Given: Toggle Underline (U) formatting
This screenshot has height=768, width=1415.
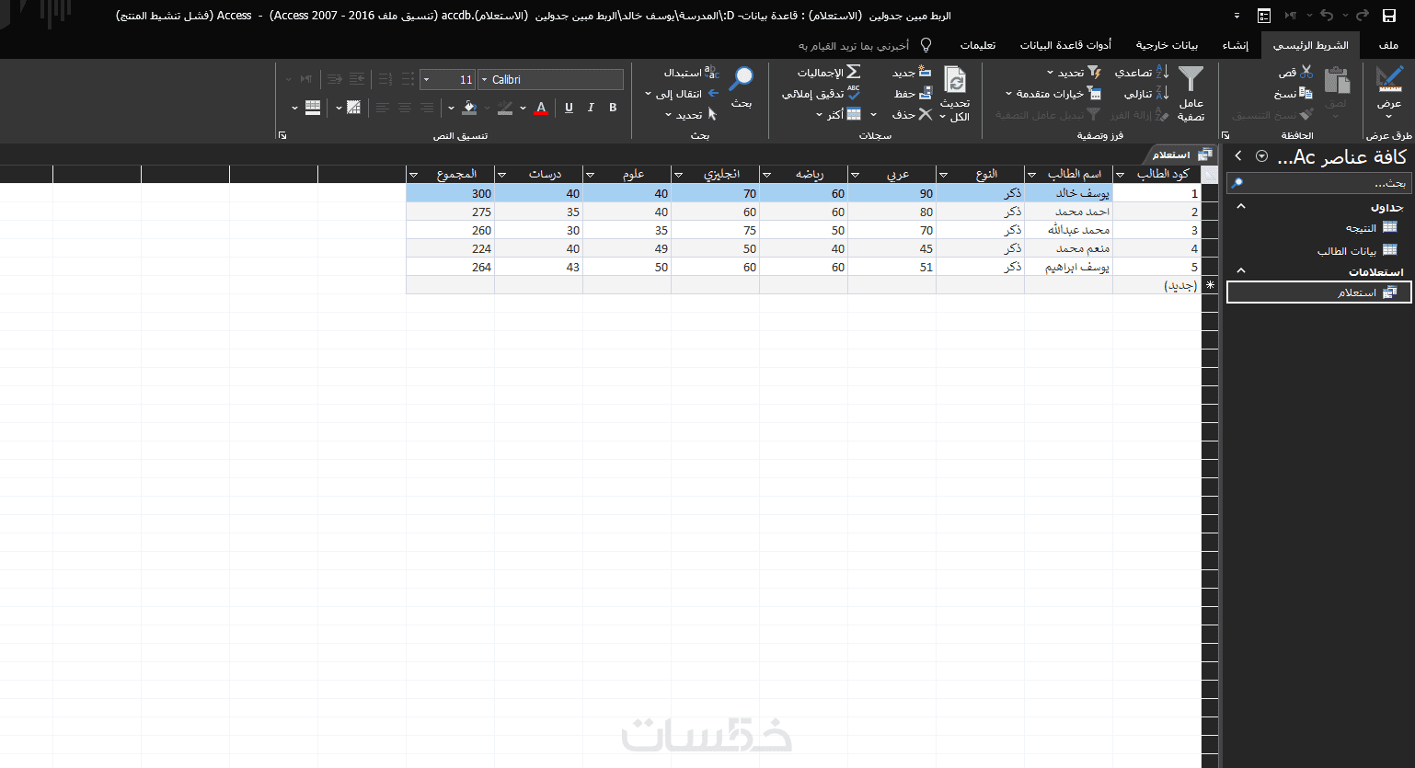Looking at the screenshot, I should 569,108.
